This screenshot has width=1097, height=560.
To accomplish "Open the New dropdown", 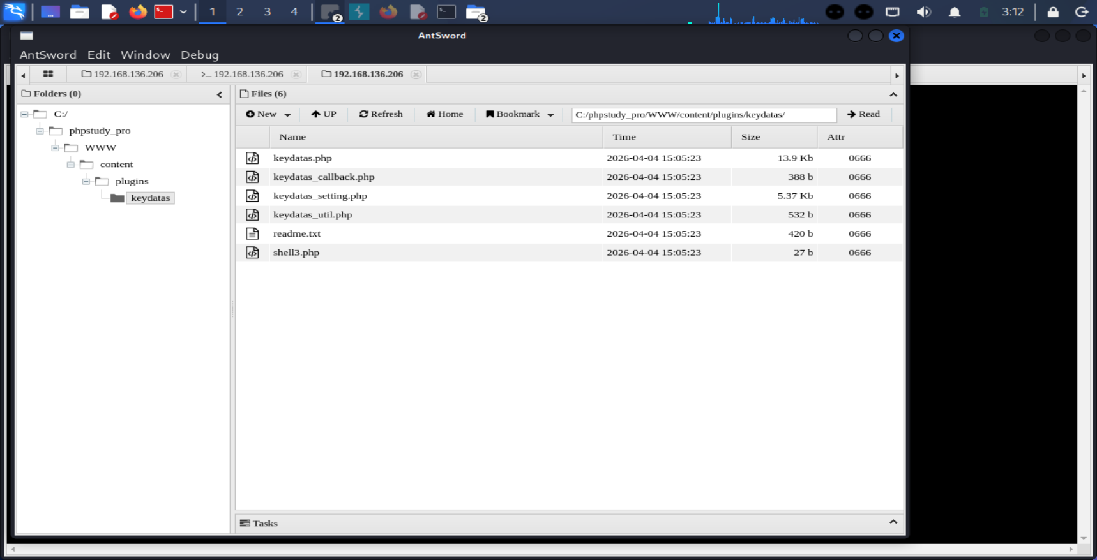I will point(268,114).
